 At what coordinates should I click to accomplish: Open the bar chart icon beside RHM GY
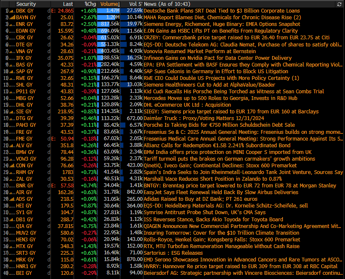[x=13, y=172]
